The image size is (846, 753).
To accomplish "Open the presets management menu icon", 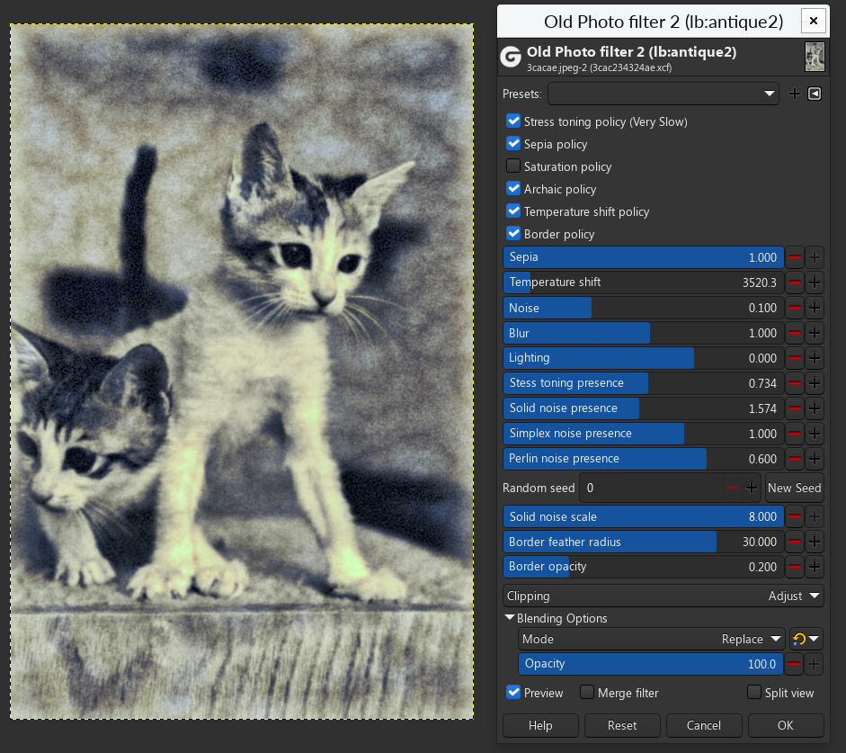I will click(x=815, y=94).
